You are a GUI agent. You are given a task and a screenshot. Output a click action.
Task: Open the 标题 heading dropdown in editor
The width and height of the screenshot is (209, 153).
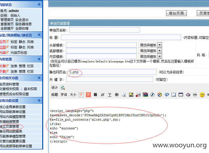tap(55, 95)
